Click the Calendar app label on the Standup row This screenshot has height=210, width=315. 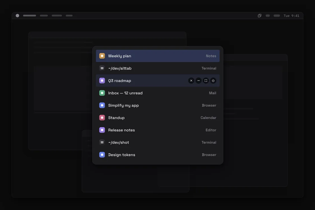coord(208,118)
